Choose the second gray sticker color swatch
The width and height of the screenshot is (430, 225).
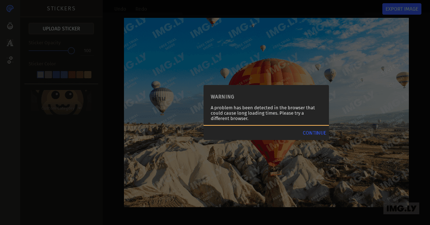pyautogui.click(x=48, y=75)
